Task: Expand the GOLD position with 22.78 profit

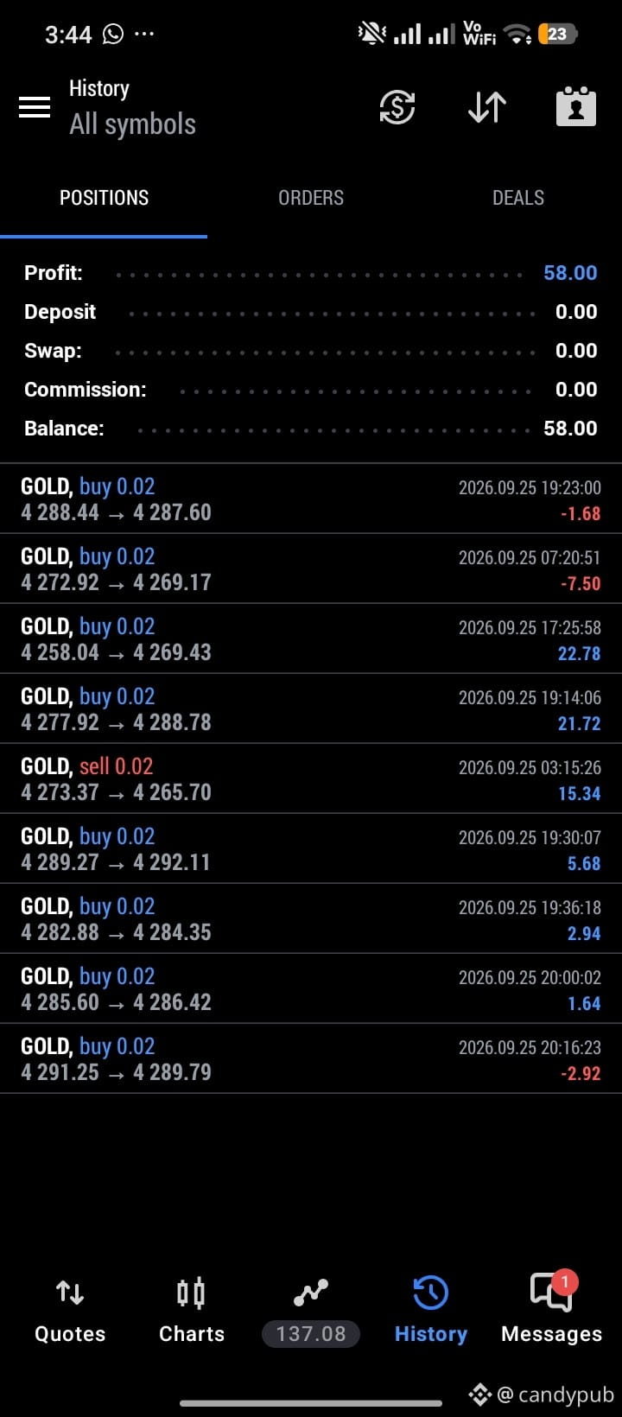Action: pyautogui.click(x=311, y=639)
